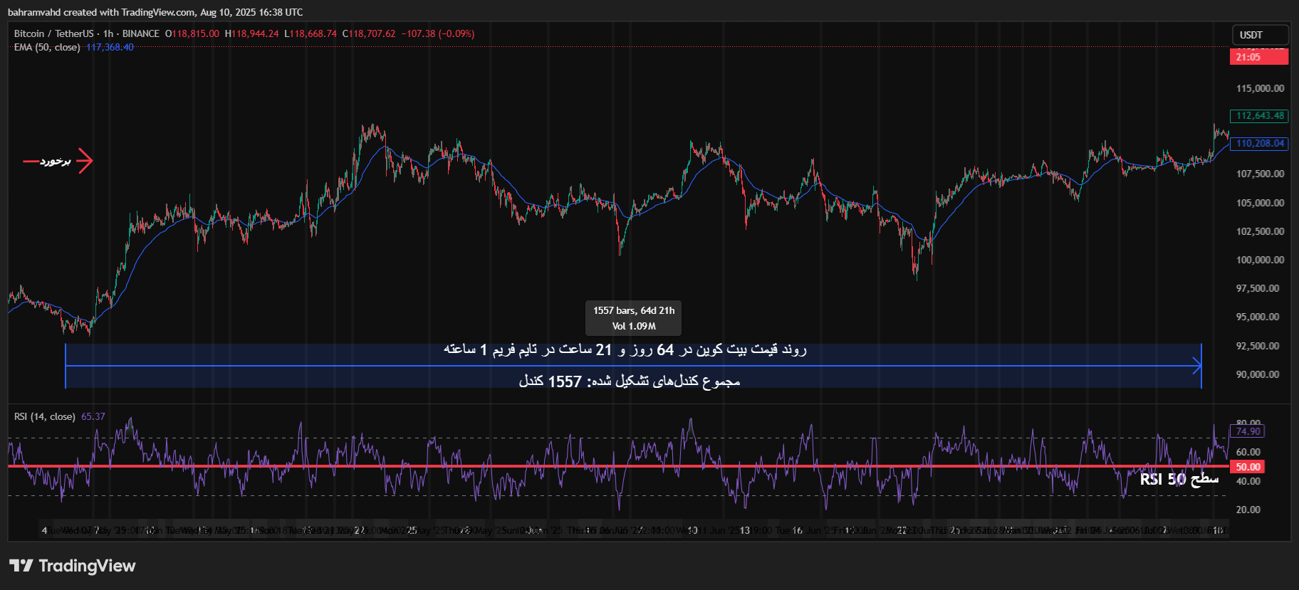
Task: Open the USDT currency selector
Action: click(x=1259, y=35)
